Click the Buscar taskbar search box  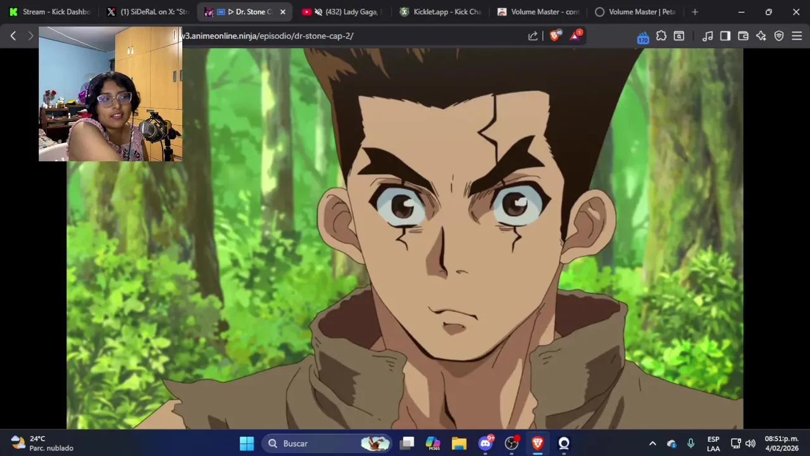[327, 443]
